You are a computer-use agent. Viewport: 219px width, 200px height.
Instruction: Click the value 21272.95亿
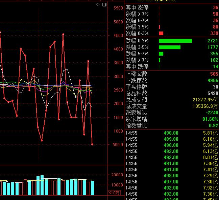[205, 100]
